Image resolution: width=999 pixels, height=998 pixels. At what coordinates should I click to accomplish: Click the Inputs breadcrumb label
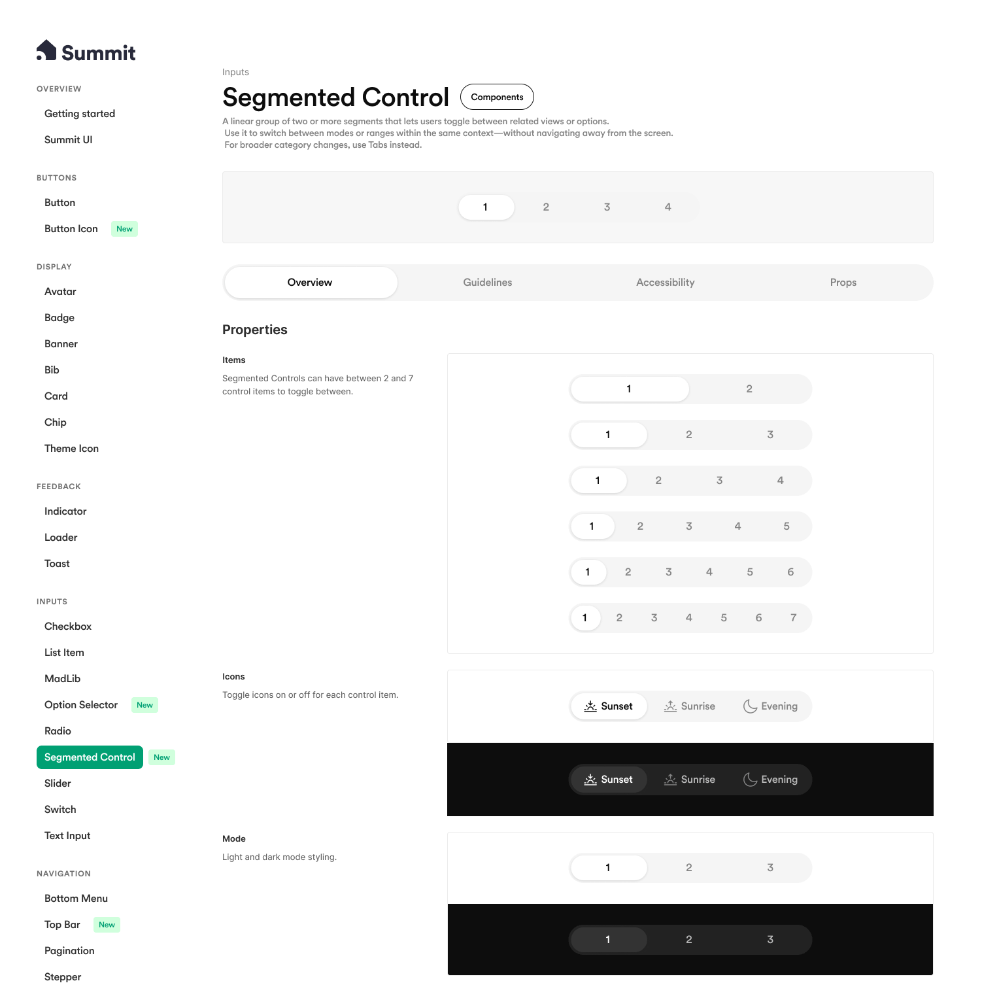tap(235, 72)
